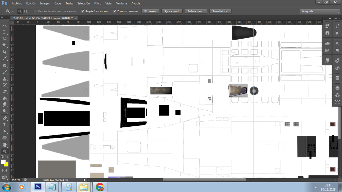Open the Paths panel icon
This screenshot has height=192, width=342.
pos(337,102)
